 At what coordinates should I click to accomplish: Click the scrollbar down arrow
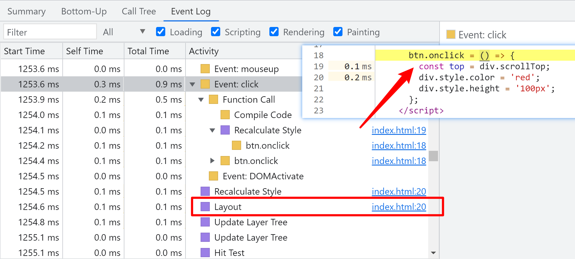click(433, 253)
